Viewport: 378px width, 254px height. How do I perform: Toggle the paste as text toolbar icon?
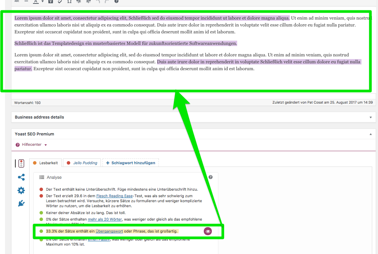click(51, 1)
